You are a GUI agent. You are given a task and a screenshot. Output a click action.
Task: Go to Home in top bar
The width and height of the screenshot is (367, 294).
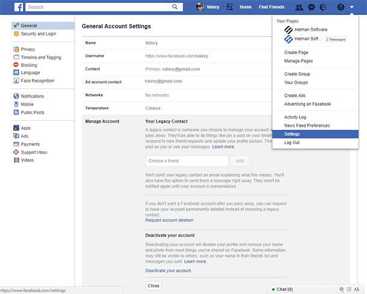click(245, 7)
